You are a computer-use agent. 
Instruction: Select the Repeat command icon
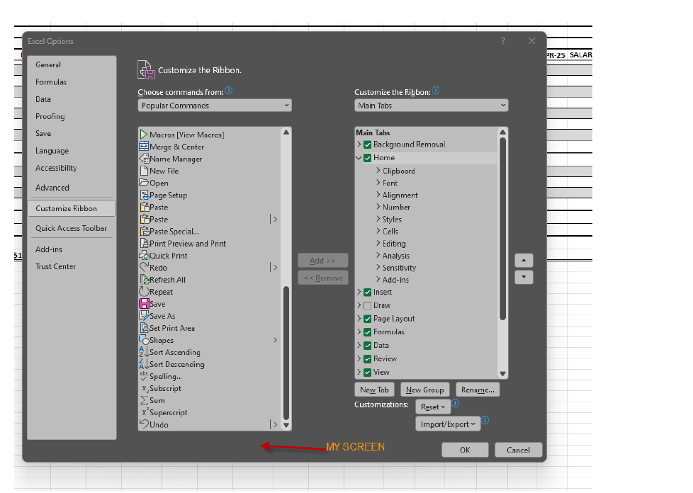click(x=144, y=292)
